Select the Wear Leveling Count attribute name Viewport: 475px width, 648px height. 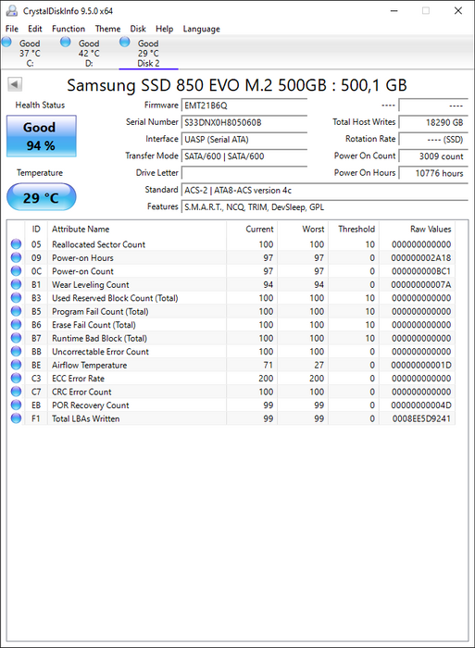[90, 285]
